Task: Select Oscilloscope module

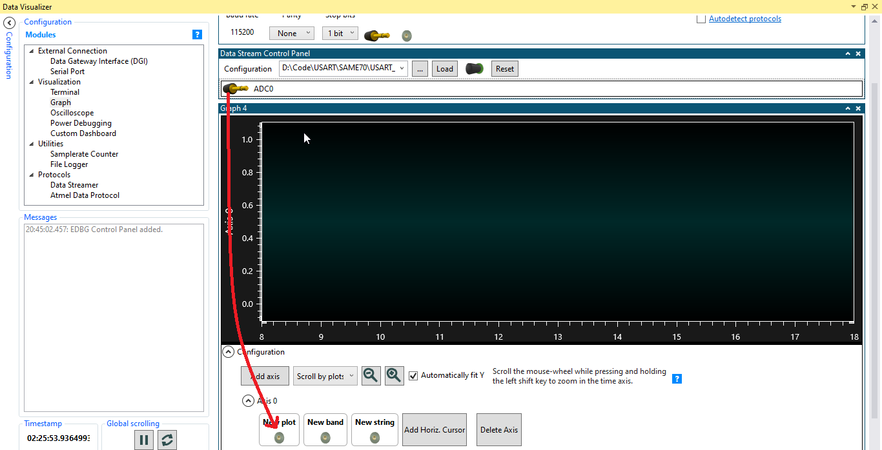Action: [72, 113]
